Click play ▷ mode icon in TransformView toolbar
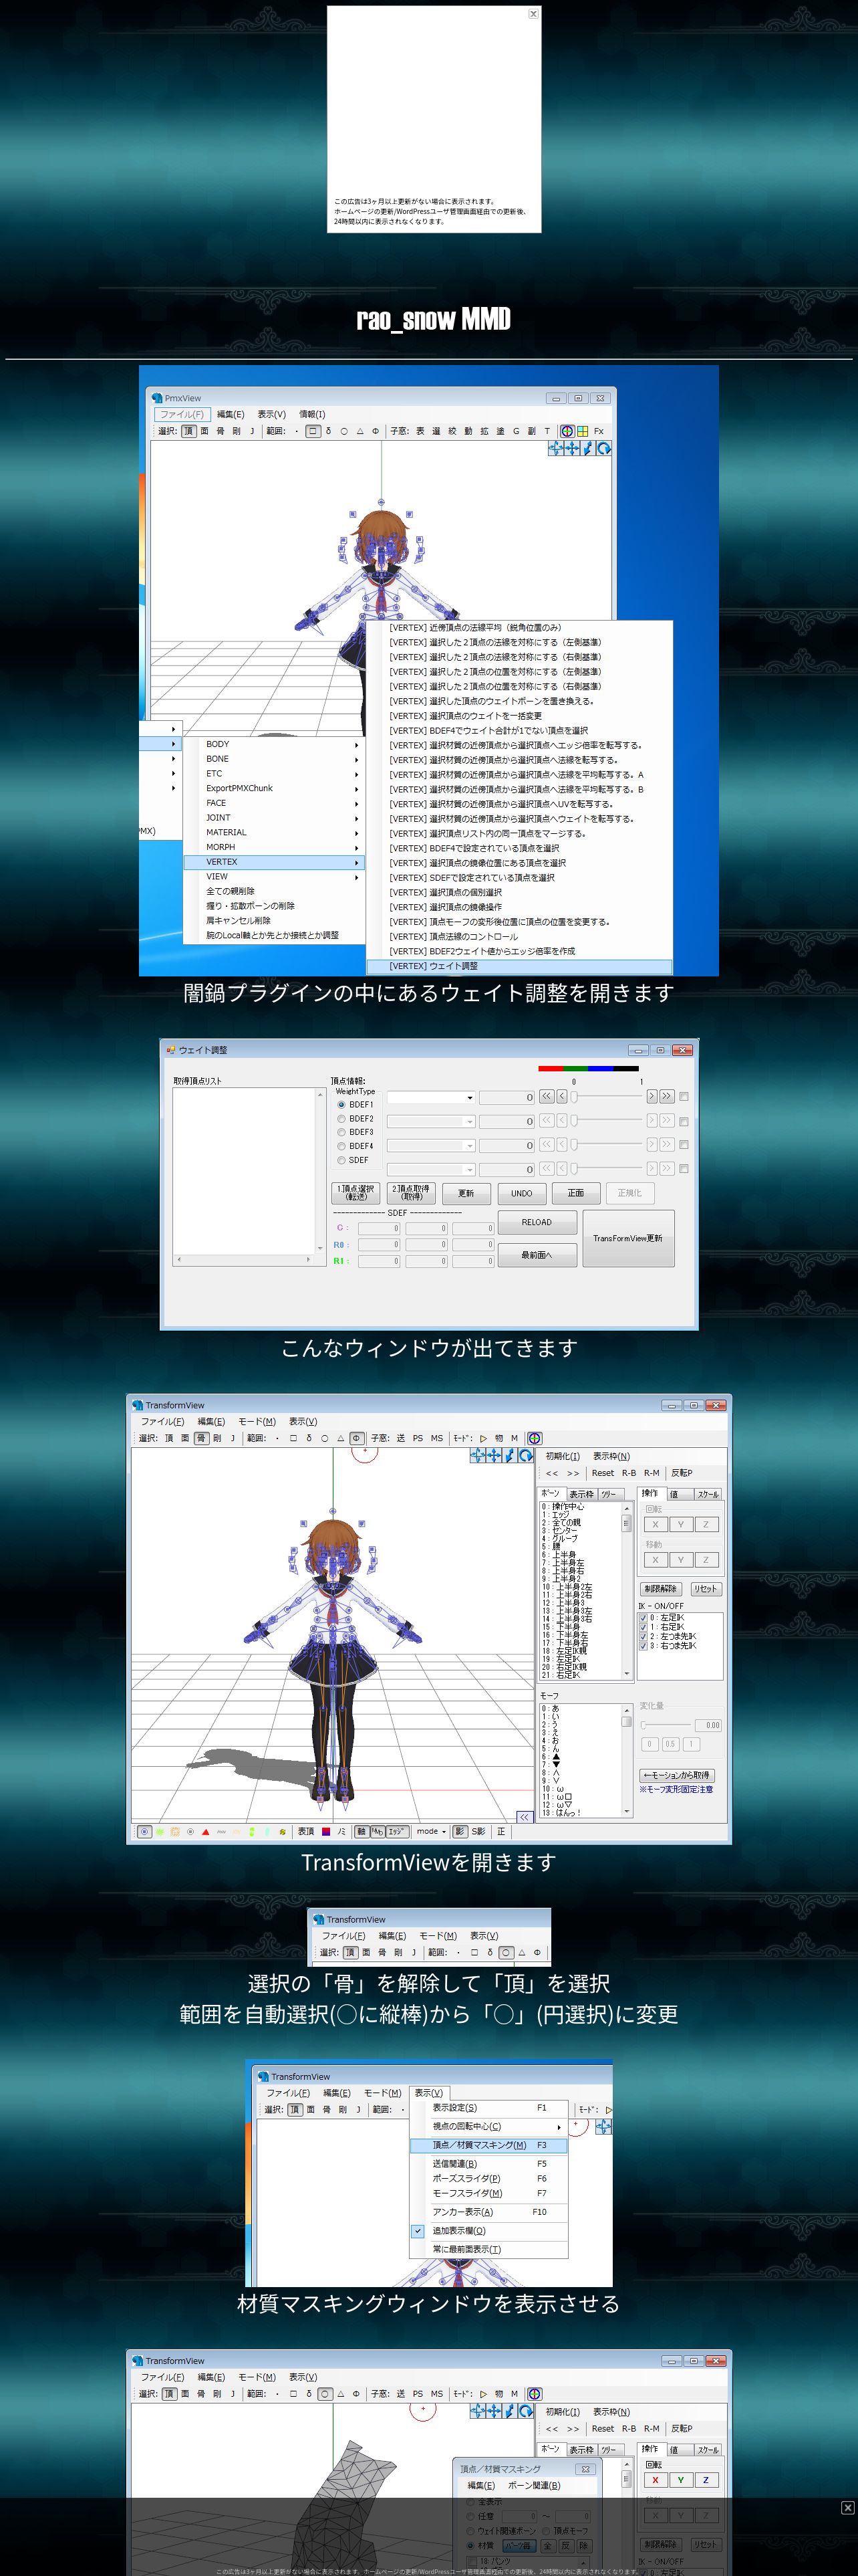 (483, 1438)
